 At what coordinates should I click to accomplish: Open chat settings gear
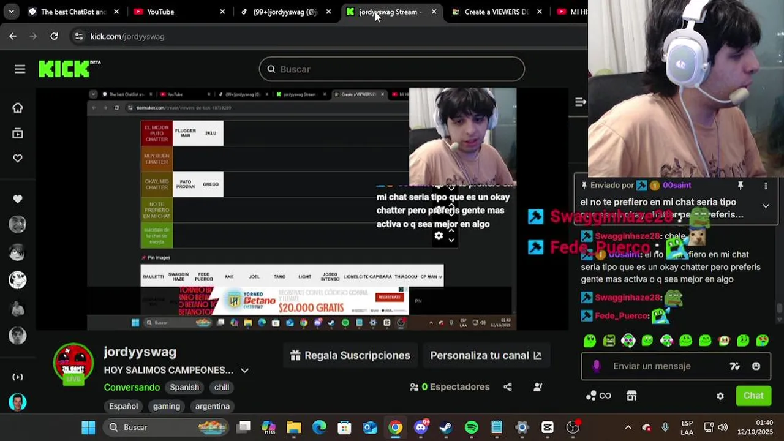(x=720, y=396)
